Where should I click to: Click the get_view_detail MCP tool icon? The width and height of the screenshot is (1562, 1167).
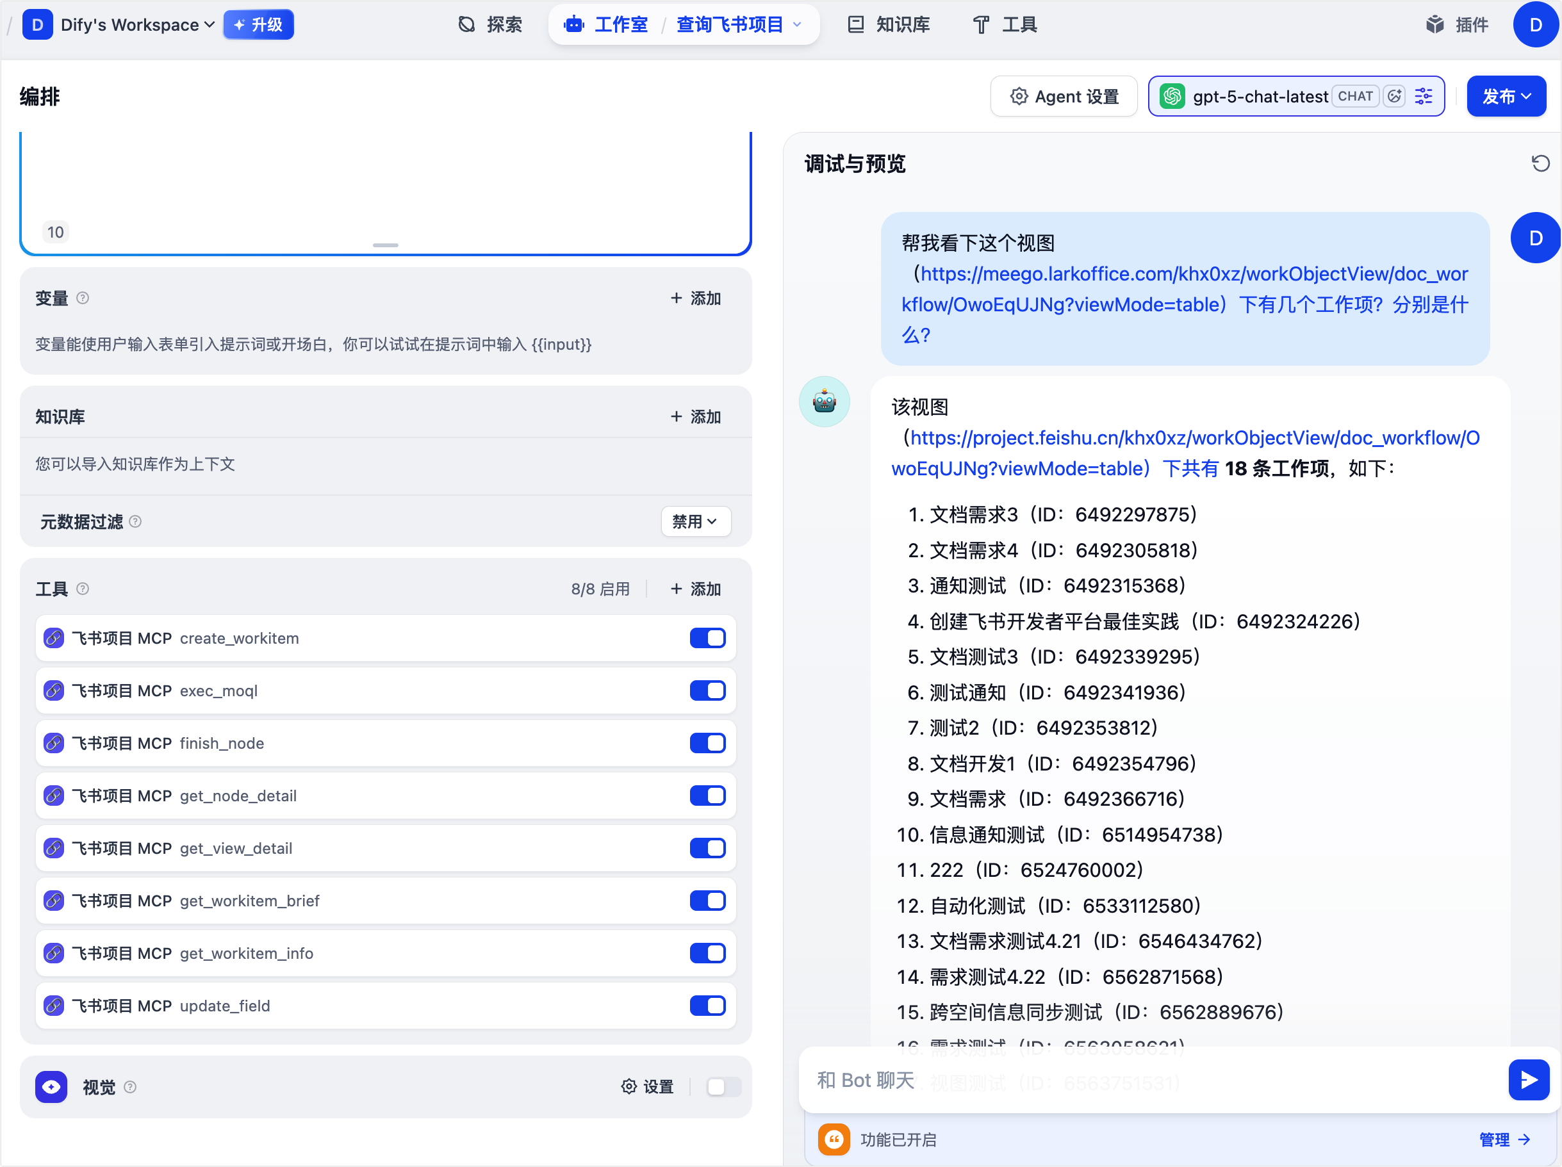[54, 848]
